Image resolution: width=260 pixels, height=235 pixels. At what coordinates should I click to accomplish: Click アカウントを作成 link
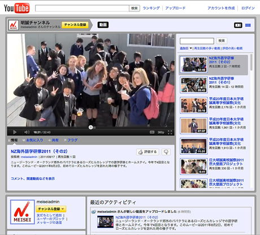pyautogui.click(x=221, y=8)
